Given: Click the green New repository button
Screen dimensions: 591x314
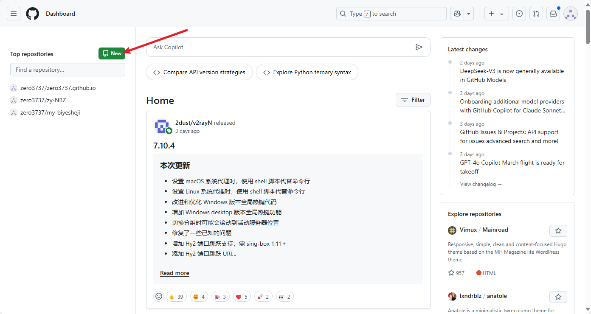Looking at the screenshot, I should pyautogui.click(x=112, y=53).
